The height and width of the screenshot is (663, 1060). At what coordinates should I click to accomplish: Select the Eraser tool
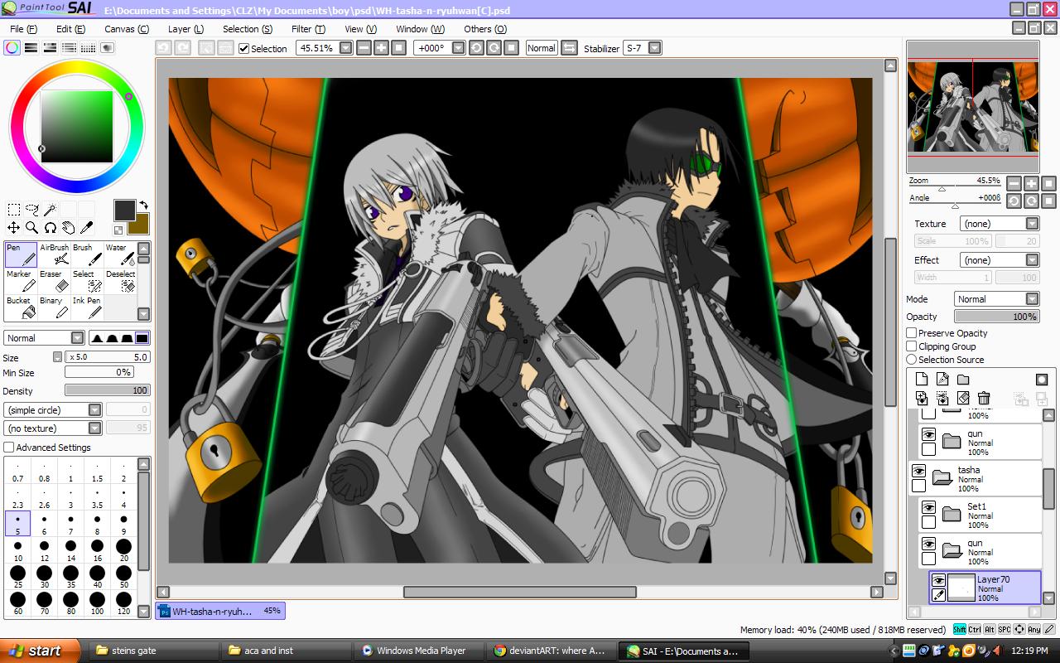tap(54, 281)
